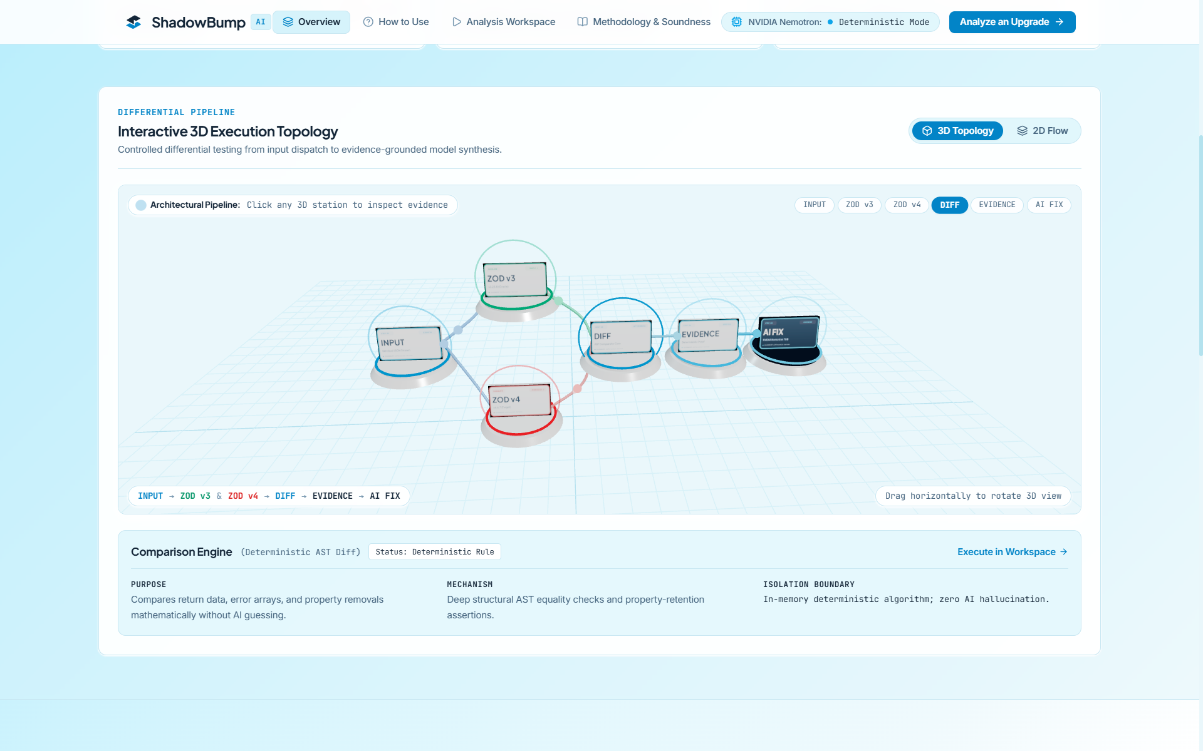1203x751 pixels.
Task: Click the ZOD v4 label in pipeline breadcrumb
Action: coord(243,496)
